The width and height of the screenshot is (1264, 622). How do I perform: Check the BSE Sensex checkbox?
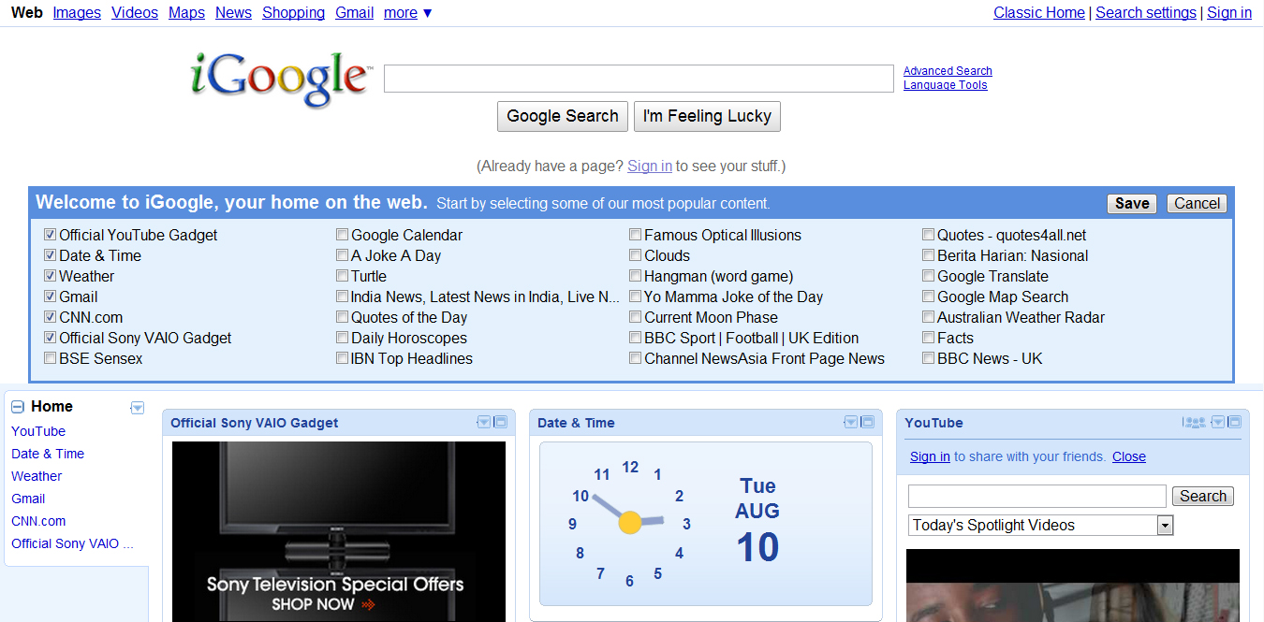point(51,358)
